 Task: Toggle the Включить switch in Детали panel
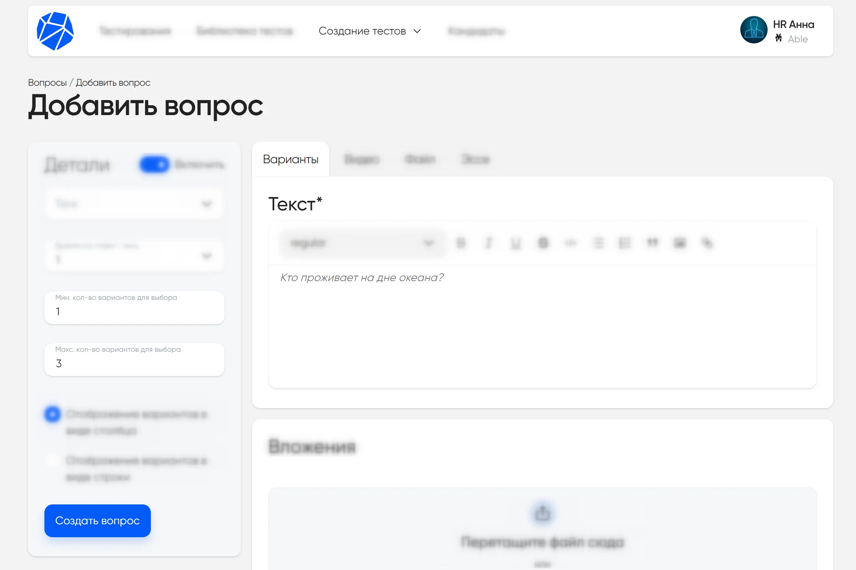(154, 164)
